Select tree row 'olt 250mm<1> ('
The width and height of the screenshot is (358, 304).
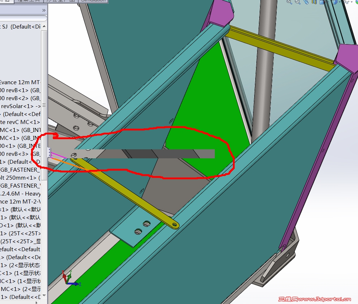20,177
